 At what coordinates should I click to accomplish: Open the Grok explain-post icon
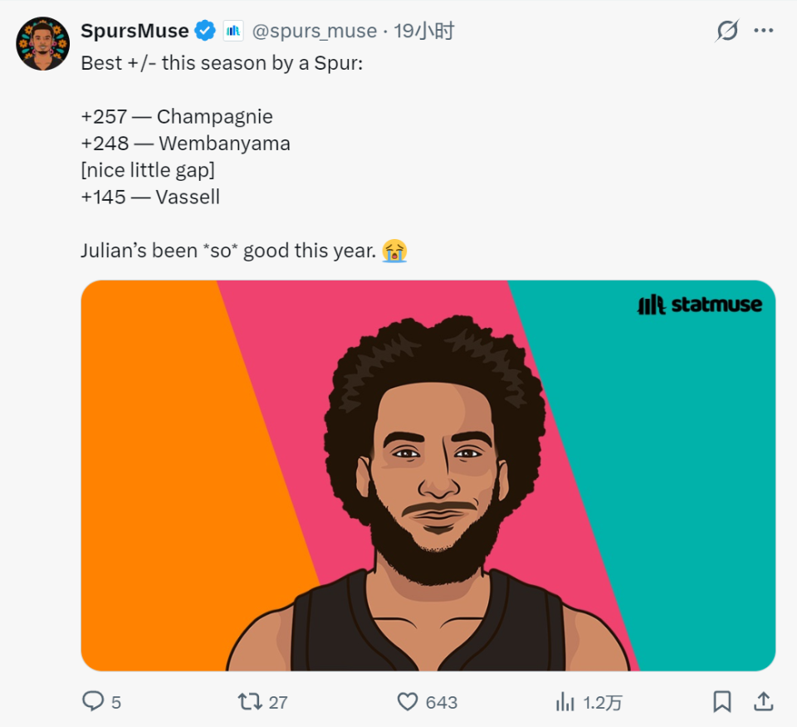727,32
